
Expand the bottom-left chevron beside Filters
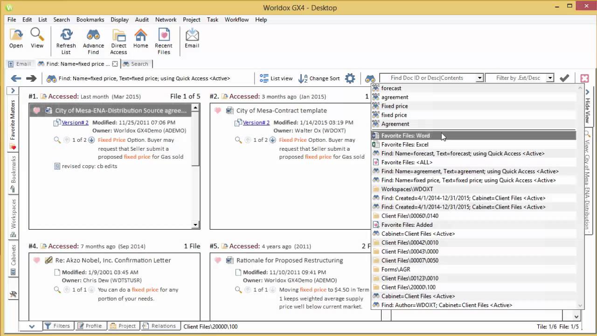tap(32, 326)
